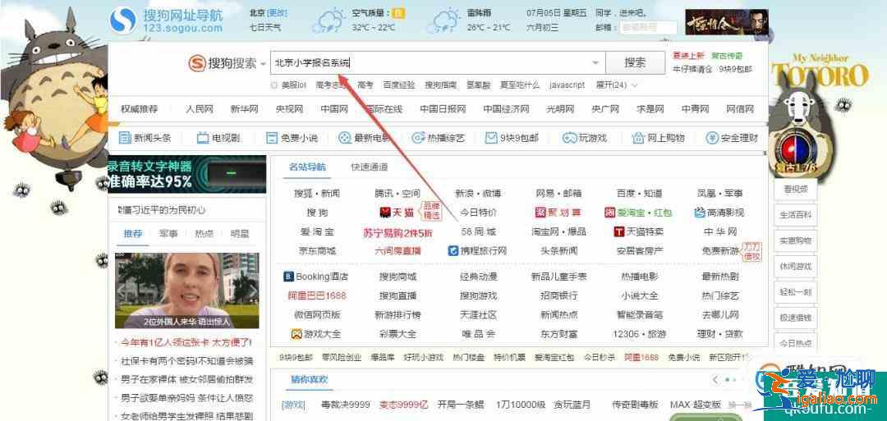Open the 人民网 link
887x421 pixels.
point(199,109)
